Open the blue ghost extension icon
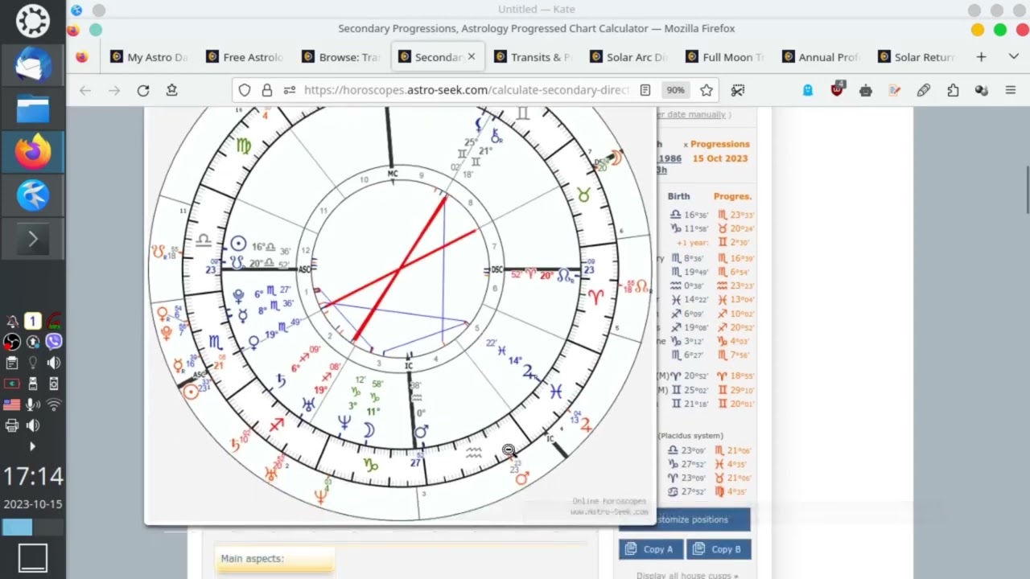Viewport: 1030px width, 579px height. pos(808,90)
